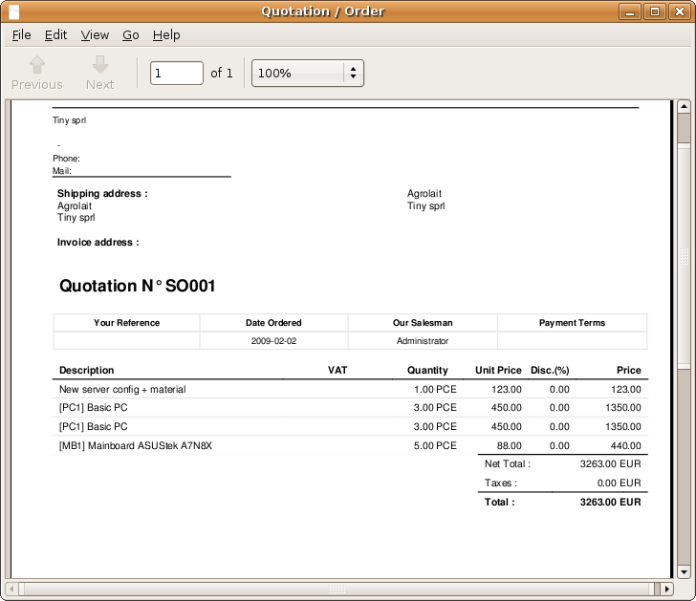Click the Previous page arrow icon

coord(36,65)
